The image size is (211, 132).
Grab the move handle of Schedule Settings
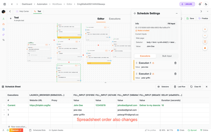click(135, 14)
